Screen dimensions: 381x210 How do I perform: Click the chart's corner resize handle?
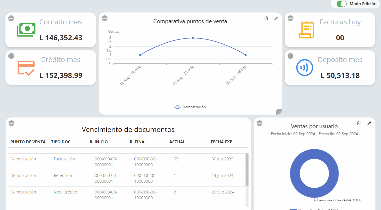[x=279, y=112]
